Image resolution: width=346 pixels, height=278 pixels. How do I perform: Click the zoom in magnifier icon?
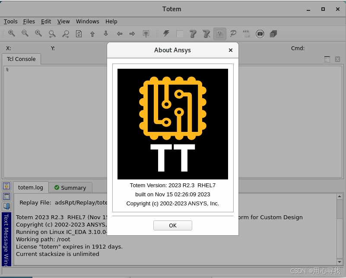[x=12, y=34]
